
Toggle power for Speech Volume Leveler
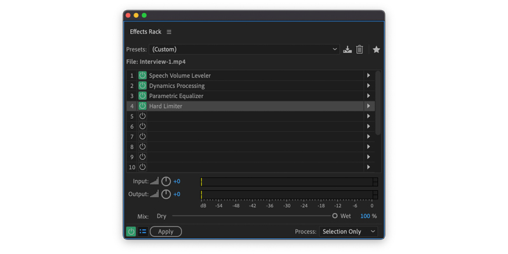tap(142, 76)
